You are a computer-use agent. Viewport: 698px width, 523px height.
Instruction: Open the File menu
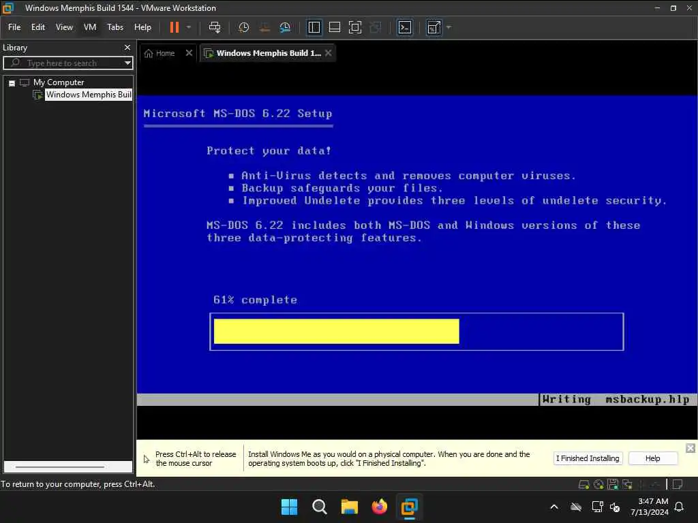click(x=14, y=27)
